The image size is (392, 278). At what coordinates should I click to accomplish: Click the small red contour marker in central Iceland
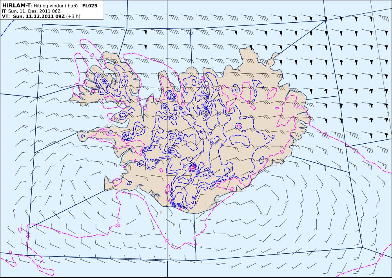pos(192,168)
